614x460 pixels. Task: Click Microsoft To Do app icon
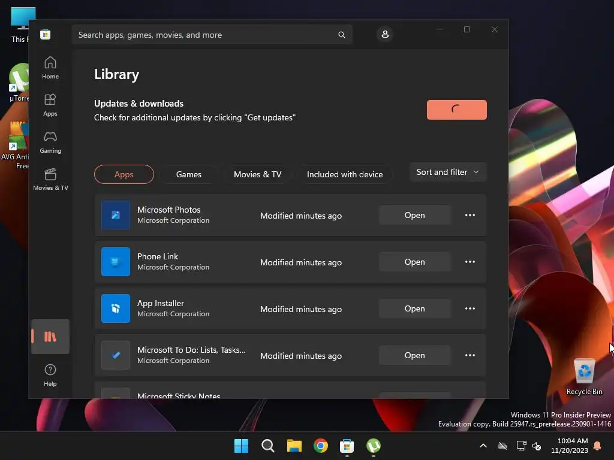pyautogui.click(x=116, y=355)
